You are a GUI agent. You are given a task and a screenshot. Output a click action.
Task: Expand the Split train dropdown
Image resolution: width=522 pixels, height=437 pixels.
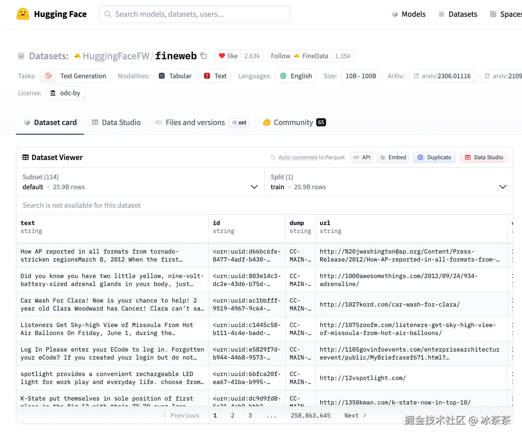click(389, 182)
